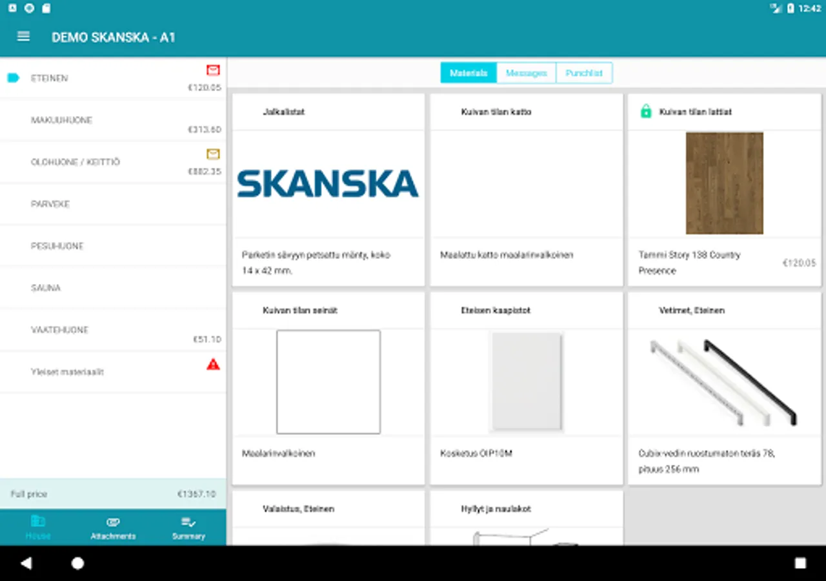
Task: Open the Summary bottom tab
Action: tap(188, 527)
